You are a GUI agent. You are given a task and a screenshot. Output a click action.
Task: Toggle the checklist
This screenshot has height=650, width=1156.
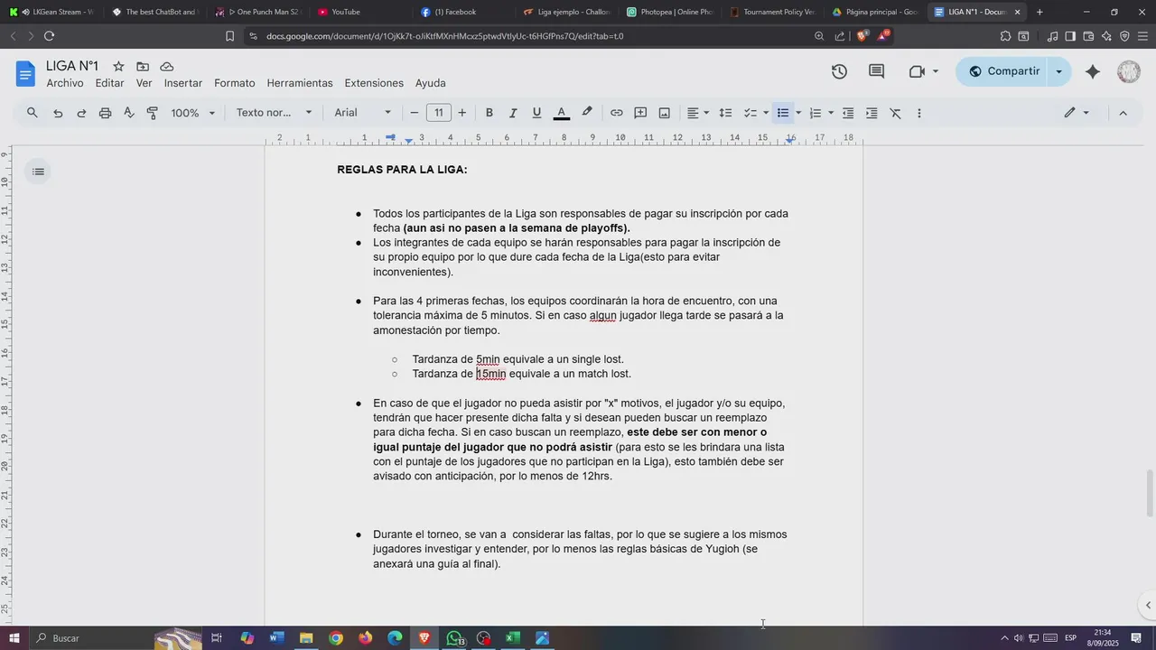click(x=750, y=113)
